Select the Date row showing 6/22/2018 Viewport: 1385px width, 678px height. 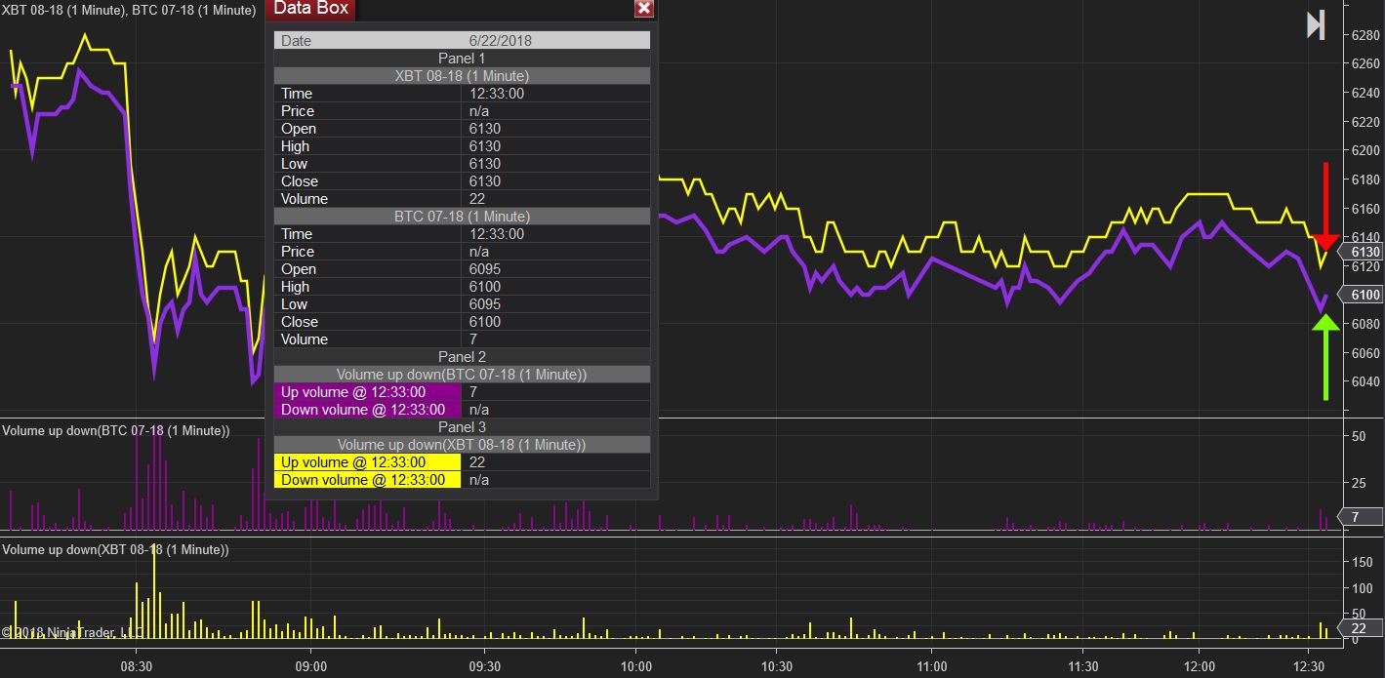tap(462, 41)
